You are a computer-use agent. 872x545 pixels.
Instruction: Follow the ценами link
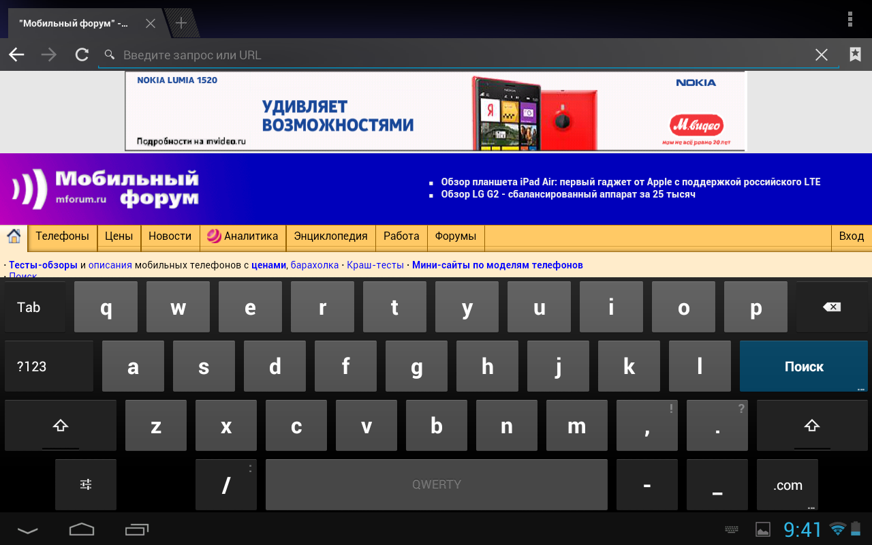click(268, 265)
